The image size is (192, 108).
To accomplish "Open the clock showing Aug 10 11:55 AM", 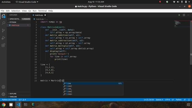I will coord(96,2).
